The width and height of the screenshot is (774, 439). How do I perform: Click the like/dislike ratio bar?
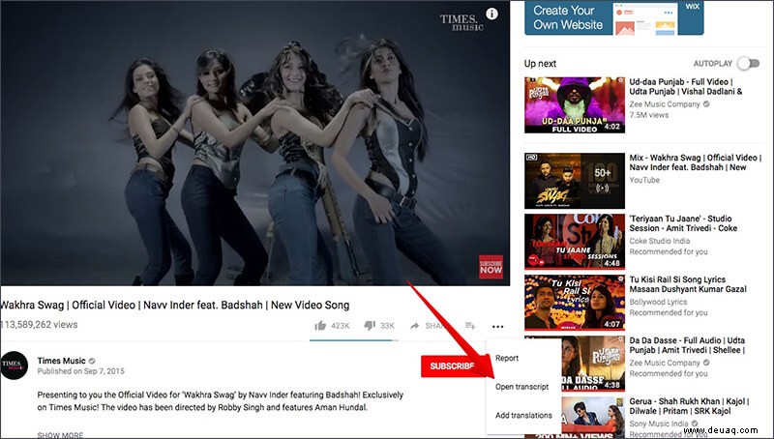(x=354, y=340)
